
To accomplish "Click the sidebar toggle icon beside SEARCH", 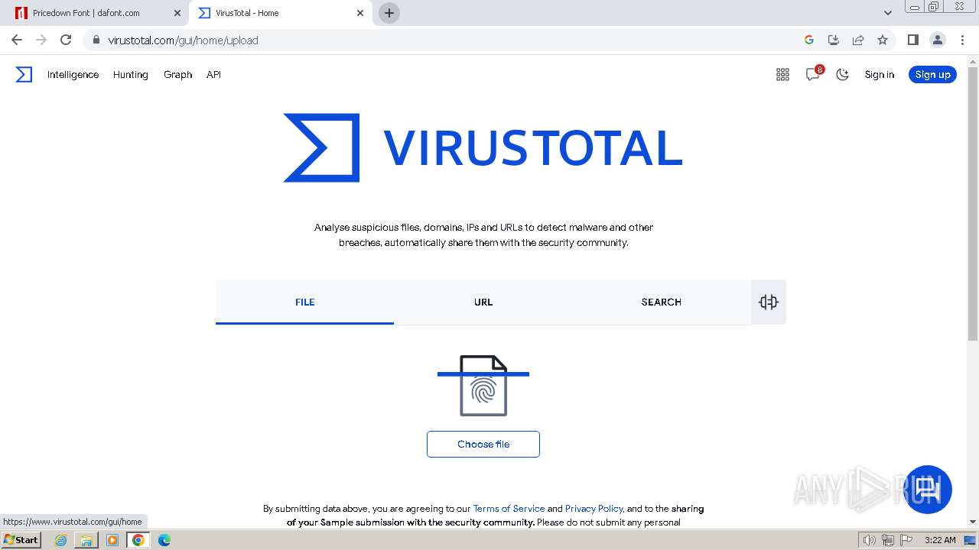I will click(x=769, y=302).
